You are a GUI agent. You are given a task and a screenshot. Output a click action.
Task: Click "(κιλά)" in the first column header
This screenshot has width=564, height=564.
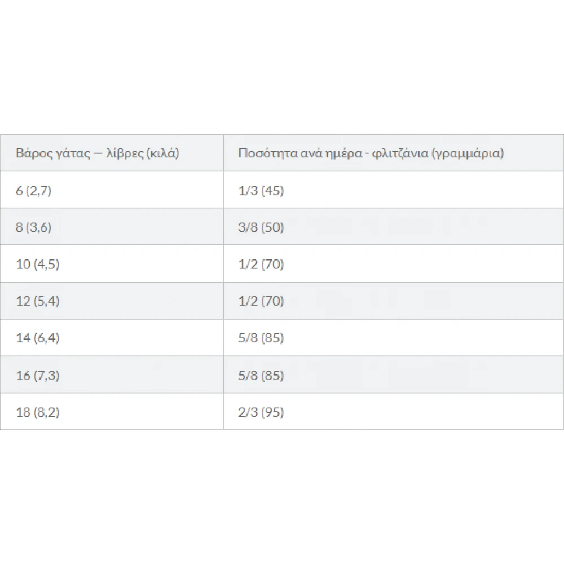point(162,153)
